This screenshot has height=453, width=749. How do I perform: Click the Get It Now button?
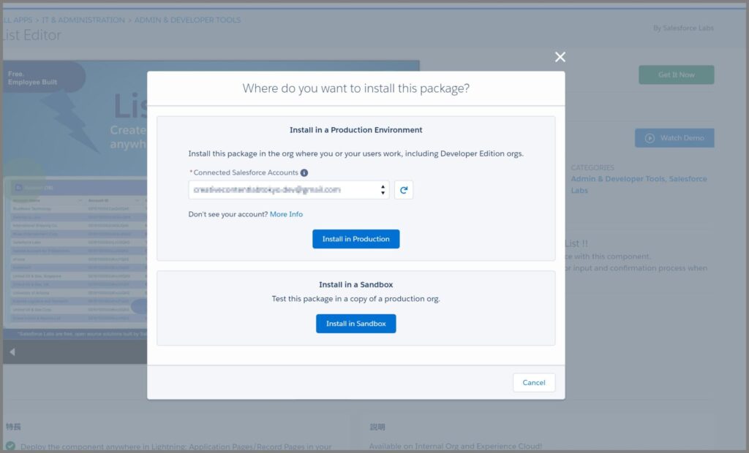tap(676, 74)
